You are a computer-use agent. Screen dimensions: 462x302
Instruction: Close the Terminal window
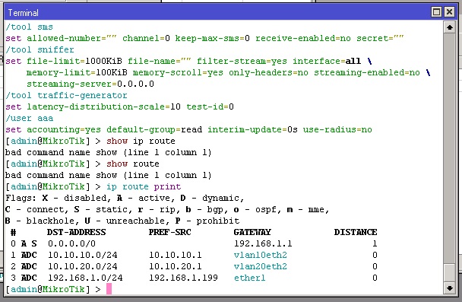(450, 12)
